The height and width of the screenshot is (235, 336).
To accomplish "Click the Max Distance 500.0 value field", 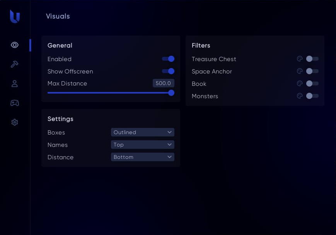I will [x=163, y=83].
